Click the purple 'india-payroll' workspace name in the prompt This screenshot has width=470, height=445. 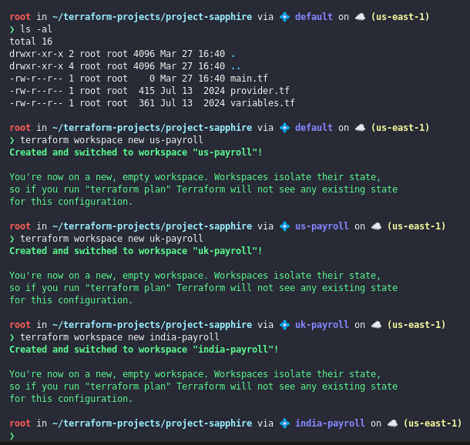[330, 423]
